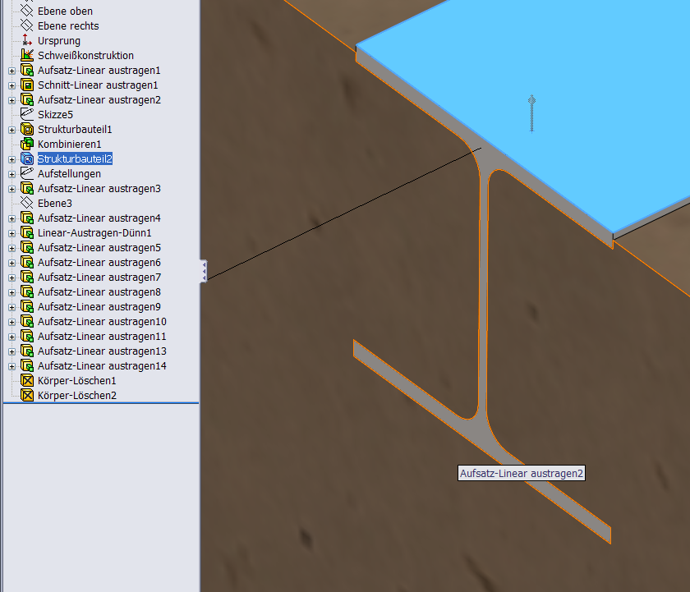Expand the Strukturbauteil2 node
The height and width of the screenshot is (592, 690).
point(11,159)
